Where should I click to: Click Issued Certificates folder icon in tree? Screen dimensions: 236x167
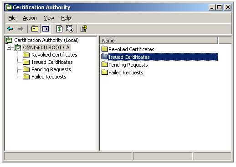26,62
